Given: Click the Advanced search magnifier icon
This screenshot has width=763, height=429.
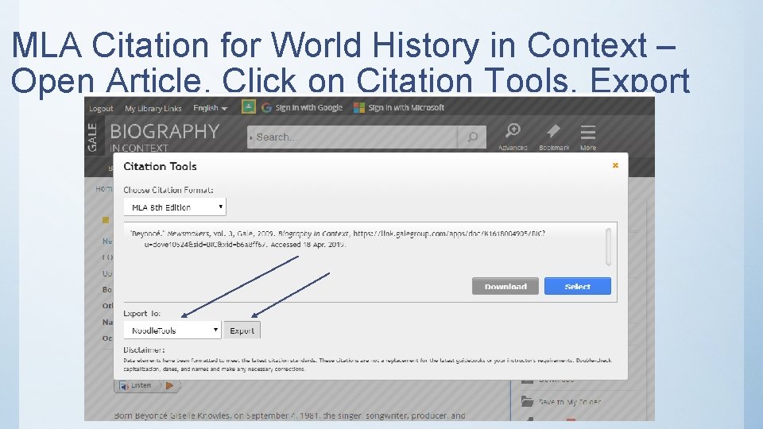Looking at the screenshot, I should click(x=513, y=130).
